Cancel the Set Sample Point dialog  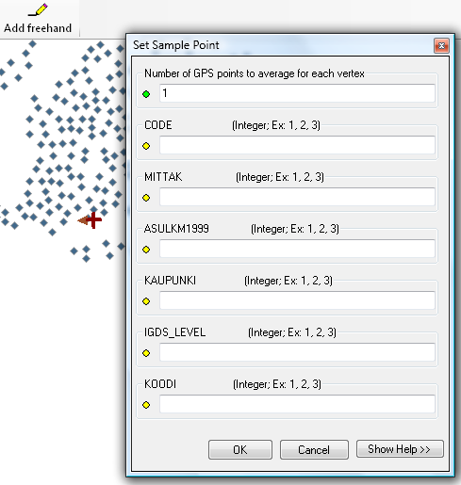coord(314,450)
